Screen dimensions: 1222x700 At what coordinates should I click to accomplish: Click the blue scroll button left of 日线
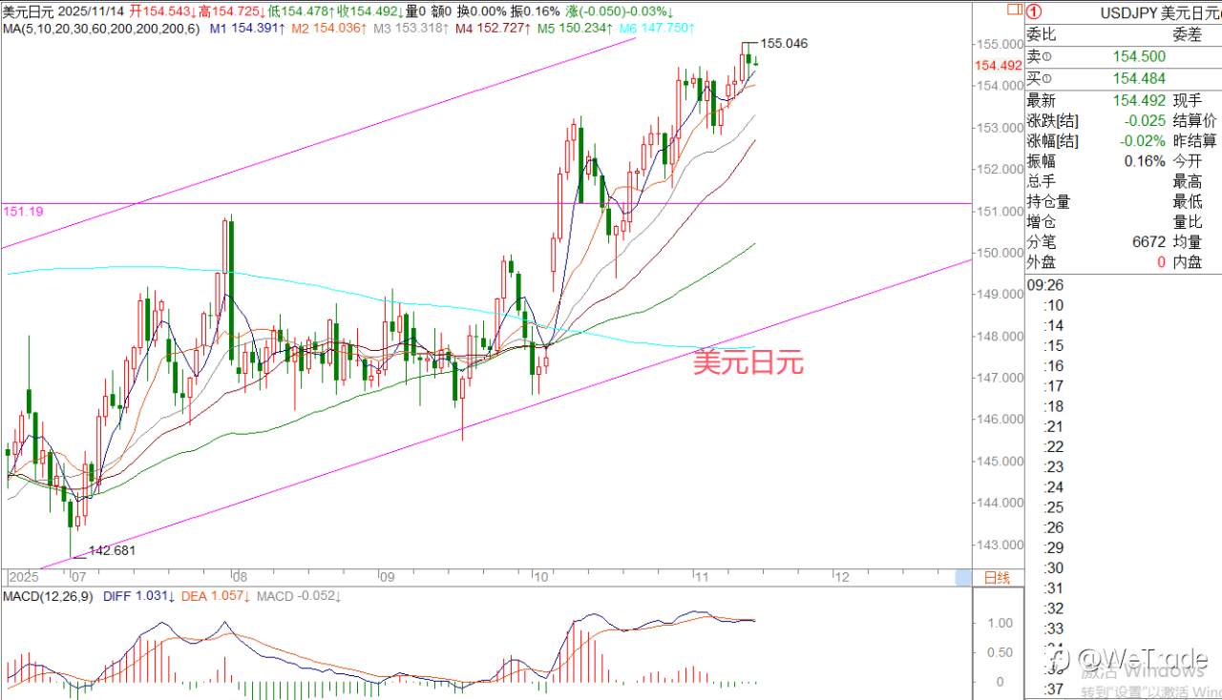pos(965,578)
